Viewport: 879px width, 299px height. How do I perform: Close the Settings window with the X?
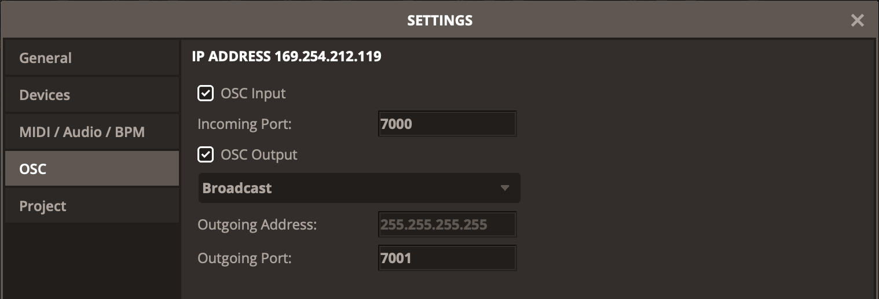[x=857, y=21]
